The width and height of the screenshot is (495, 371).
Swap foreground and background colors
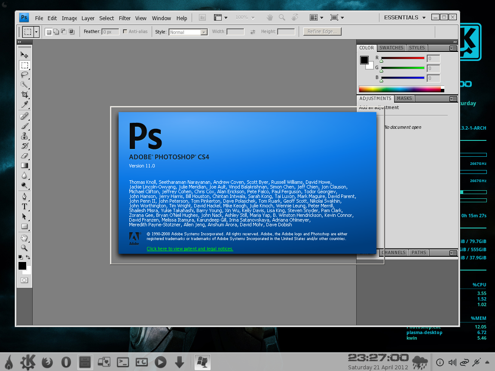click(28, 257)
